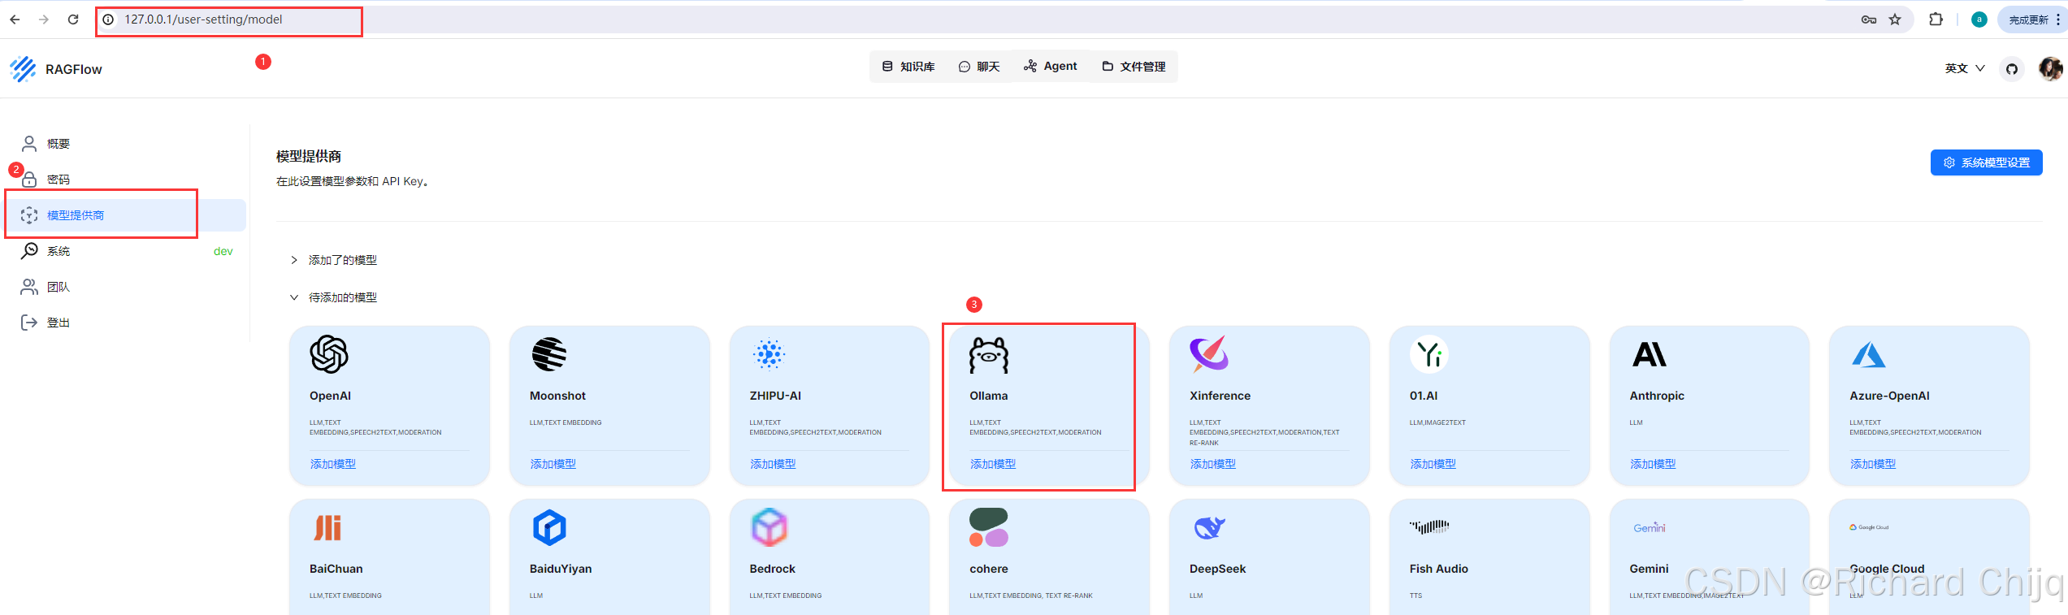Click the BaiChuan logo icon
This screenshot has height=615, width=2068.
coord(328,527)
